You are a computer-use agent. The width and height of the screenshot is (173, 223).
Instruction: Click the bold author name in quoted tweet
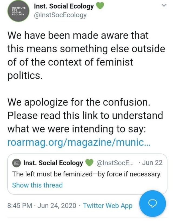pos(53,163)
